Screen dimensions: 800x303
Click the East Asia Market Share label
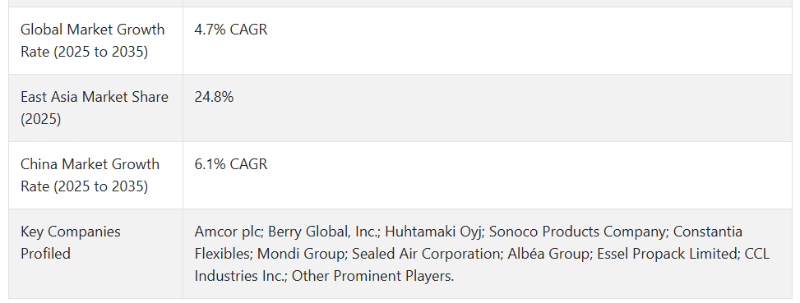[x=95, y=108]
